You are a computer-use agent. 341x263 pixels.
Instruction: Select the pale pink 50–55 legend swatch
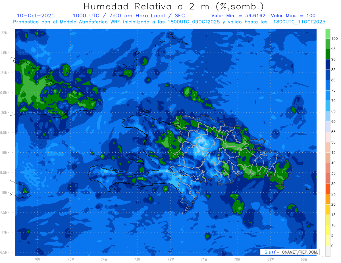tap(328, 137)
